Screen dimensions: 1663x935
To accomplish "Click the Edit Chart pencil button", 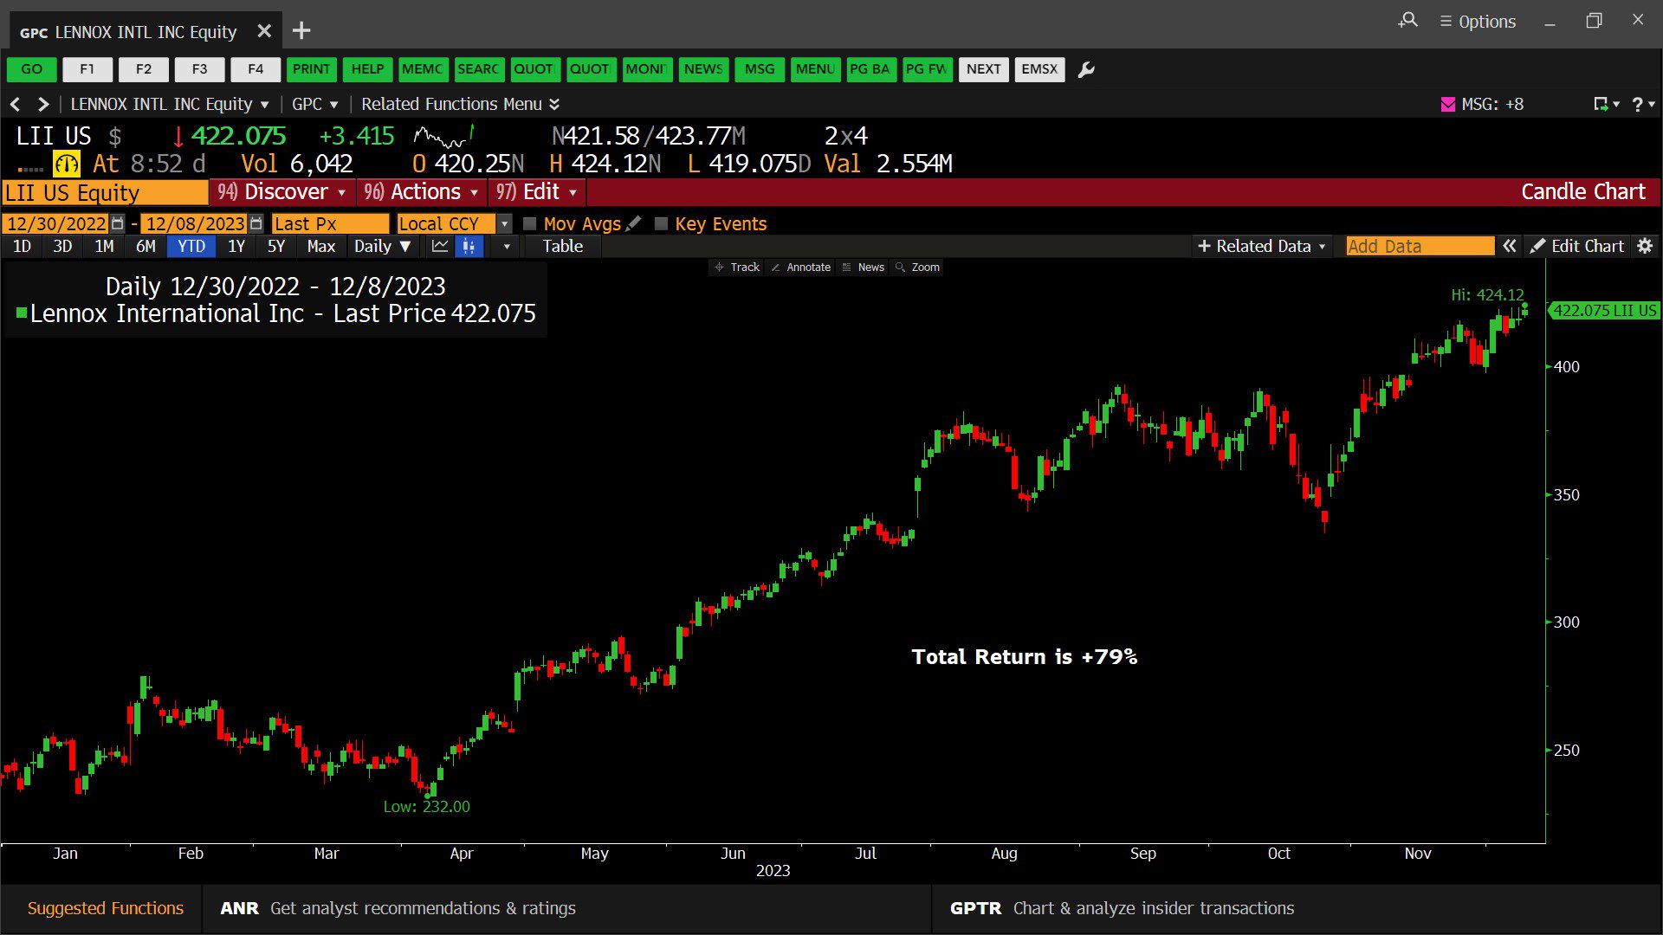I will pyautogui.click(x=1576, y=246).
